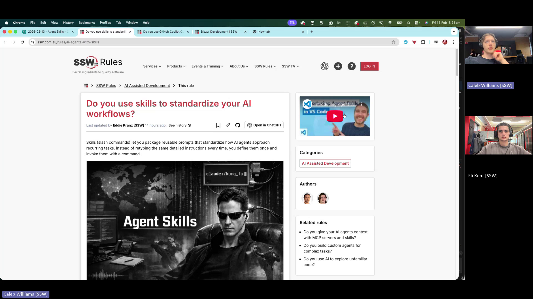Play the Introducing Agent Skills video
The width and height of the screenshot is (533, 299).
tap(335, 116)
